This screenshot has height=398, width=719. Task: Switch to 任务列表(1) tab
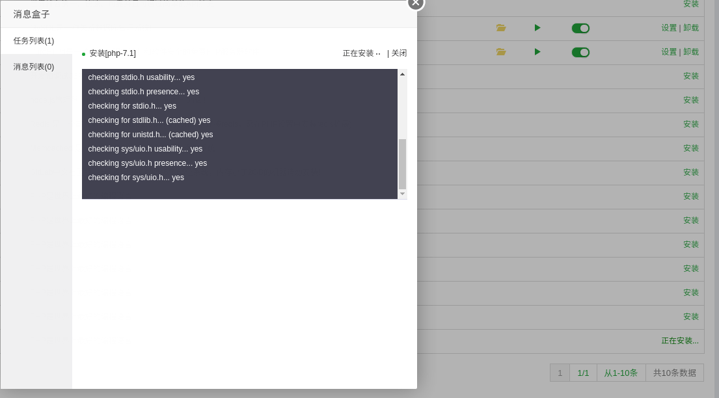coord(36,41)
